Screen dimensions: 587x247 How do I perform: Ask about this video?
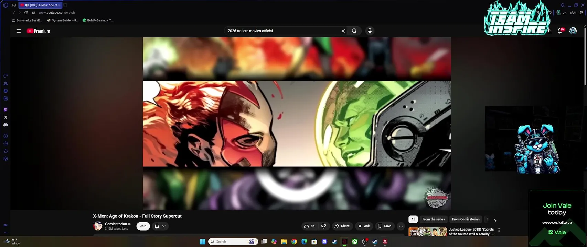[364, 226]
